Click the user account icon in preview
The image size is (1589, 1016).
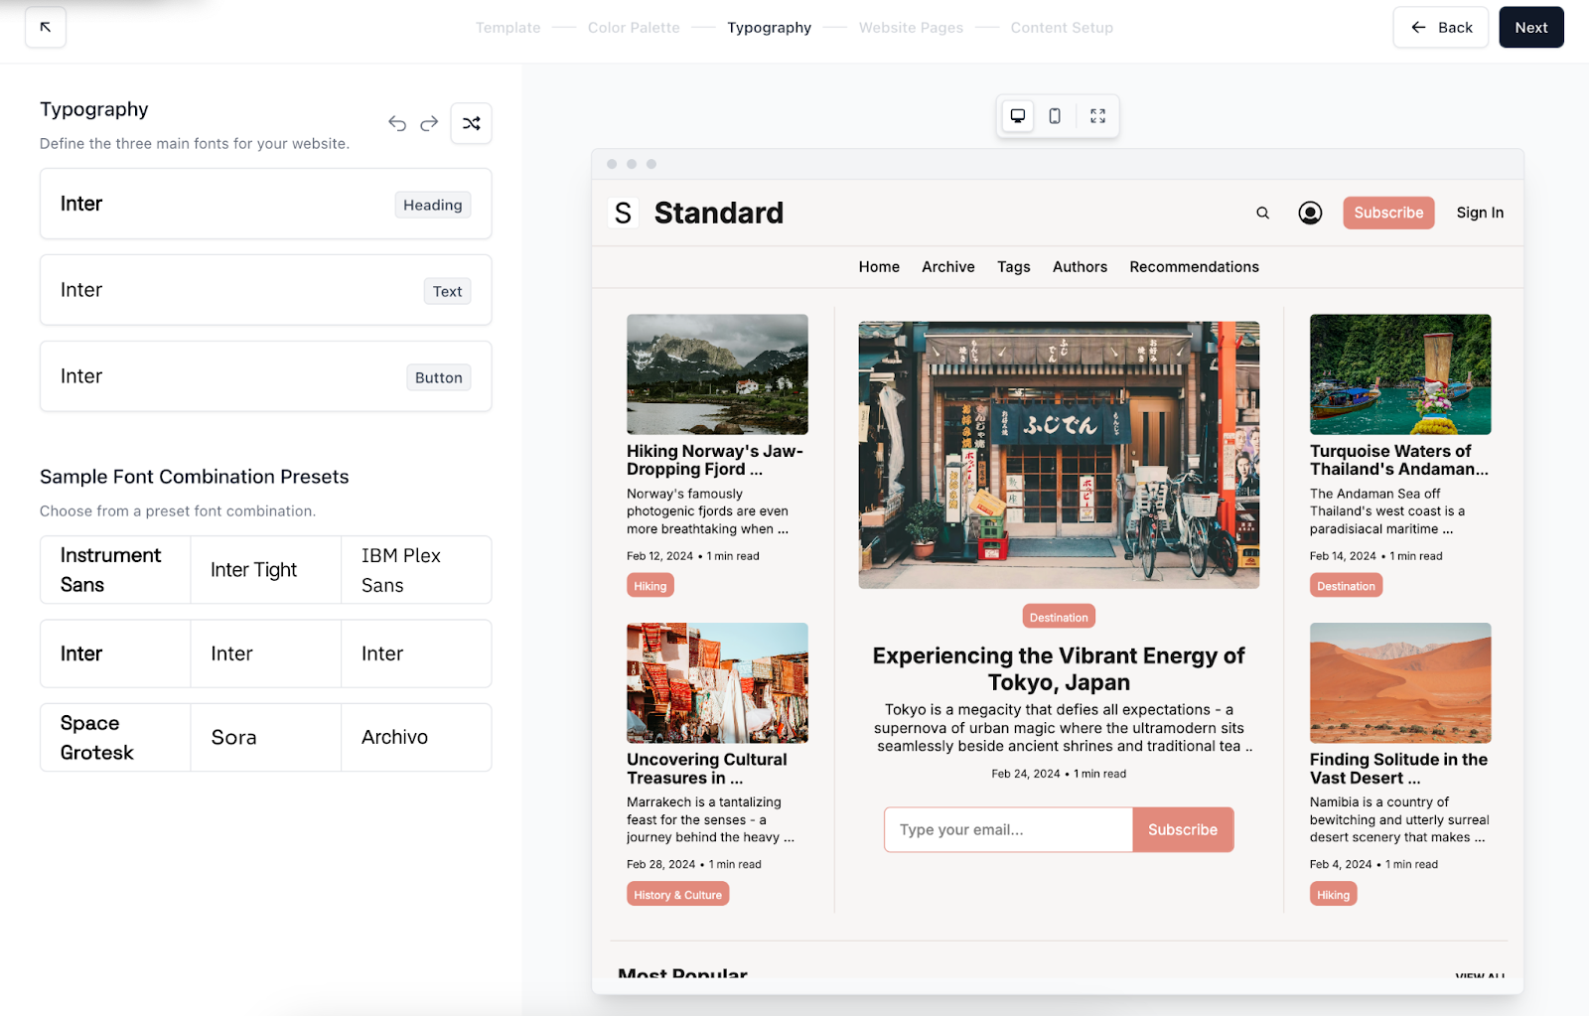pyautogui.click(x=1310, y=213)
